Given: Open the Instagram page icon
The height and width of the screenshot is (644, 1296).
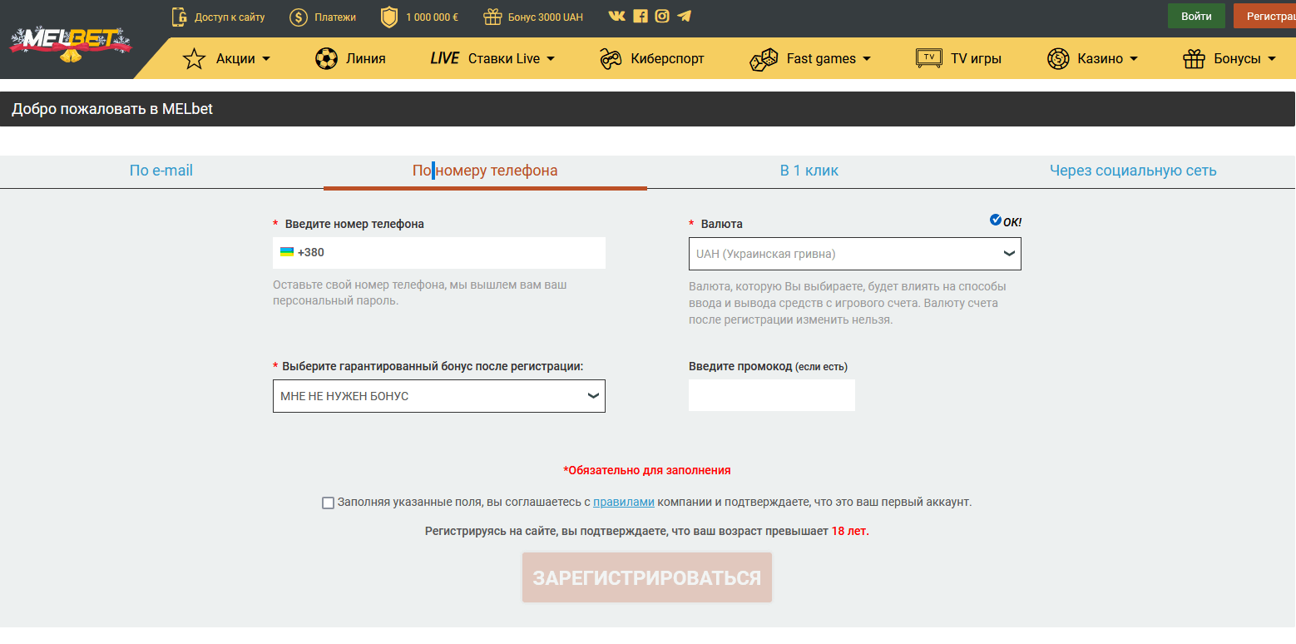Looking at the screenshot, I should 662,16.
